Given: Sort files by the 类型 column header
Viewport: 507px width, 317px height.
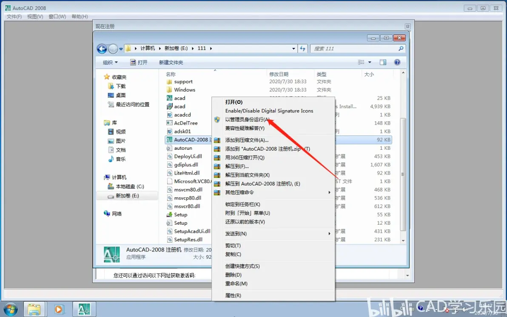Looking at the screenshot, I should (x=322, y=74).
